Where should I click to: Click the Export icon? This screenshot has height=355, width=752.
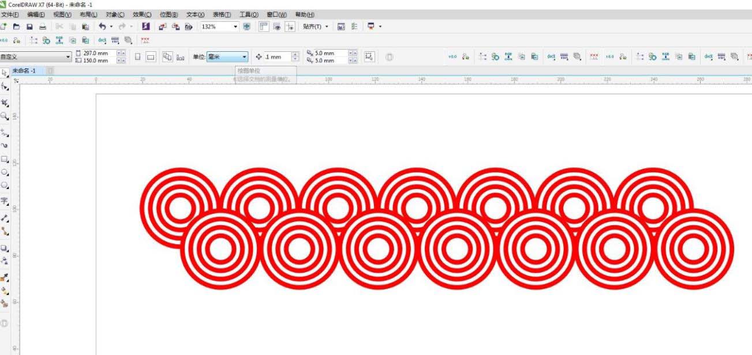click(175, 27)
